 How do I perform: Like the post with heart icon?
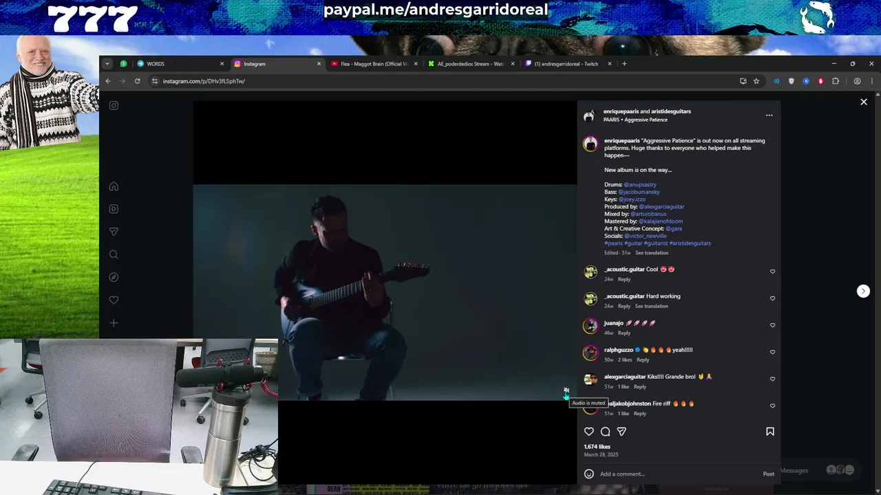click(588, 431)
